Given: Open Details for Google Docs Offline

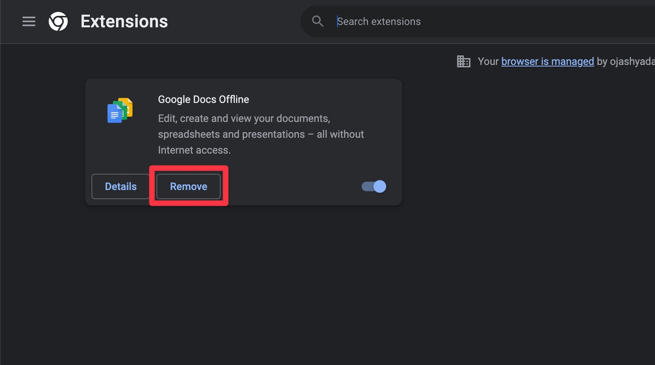Looking at the screenshot, I should pos(121,187).
